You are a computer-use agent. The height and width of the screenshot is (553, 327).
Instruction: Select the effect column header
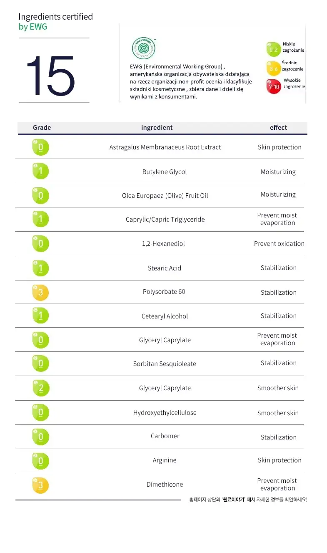coord(278,128)
